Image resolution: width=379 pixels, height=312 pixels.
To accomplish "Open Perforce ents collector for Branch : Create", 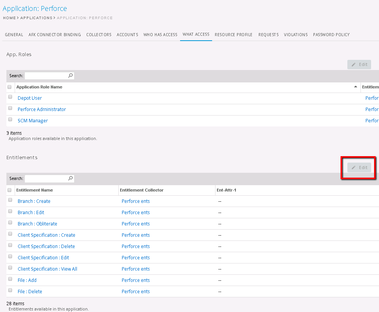I will [x=136, y=201].
